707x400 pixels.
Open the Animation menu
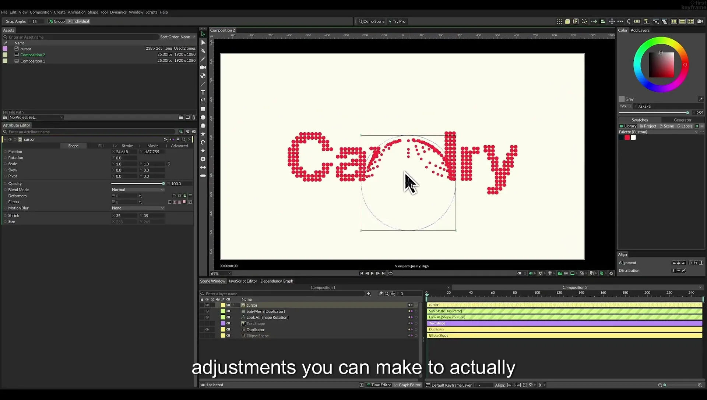pos(77,12)
